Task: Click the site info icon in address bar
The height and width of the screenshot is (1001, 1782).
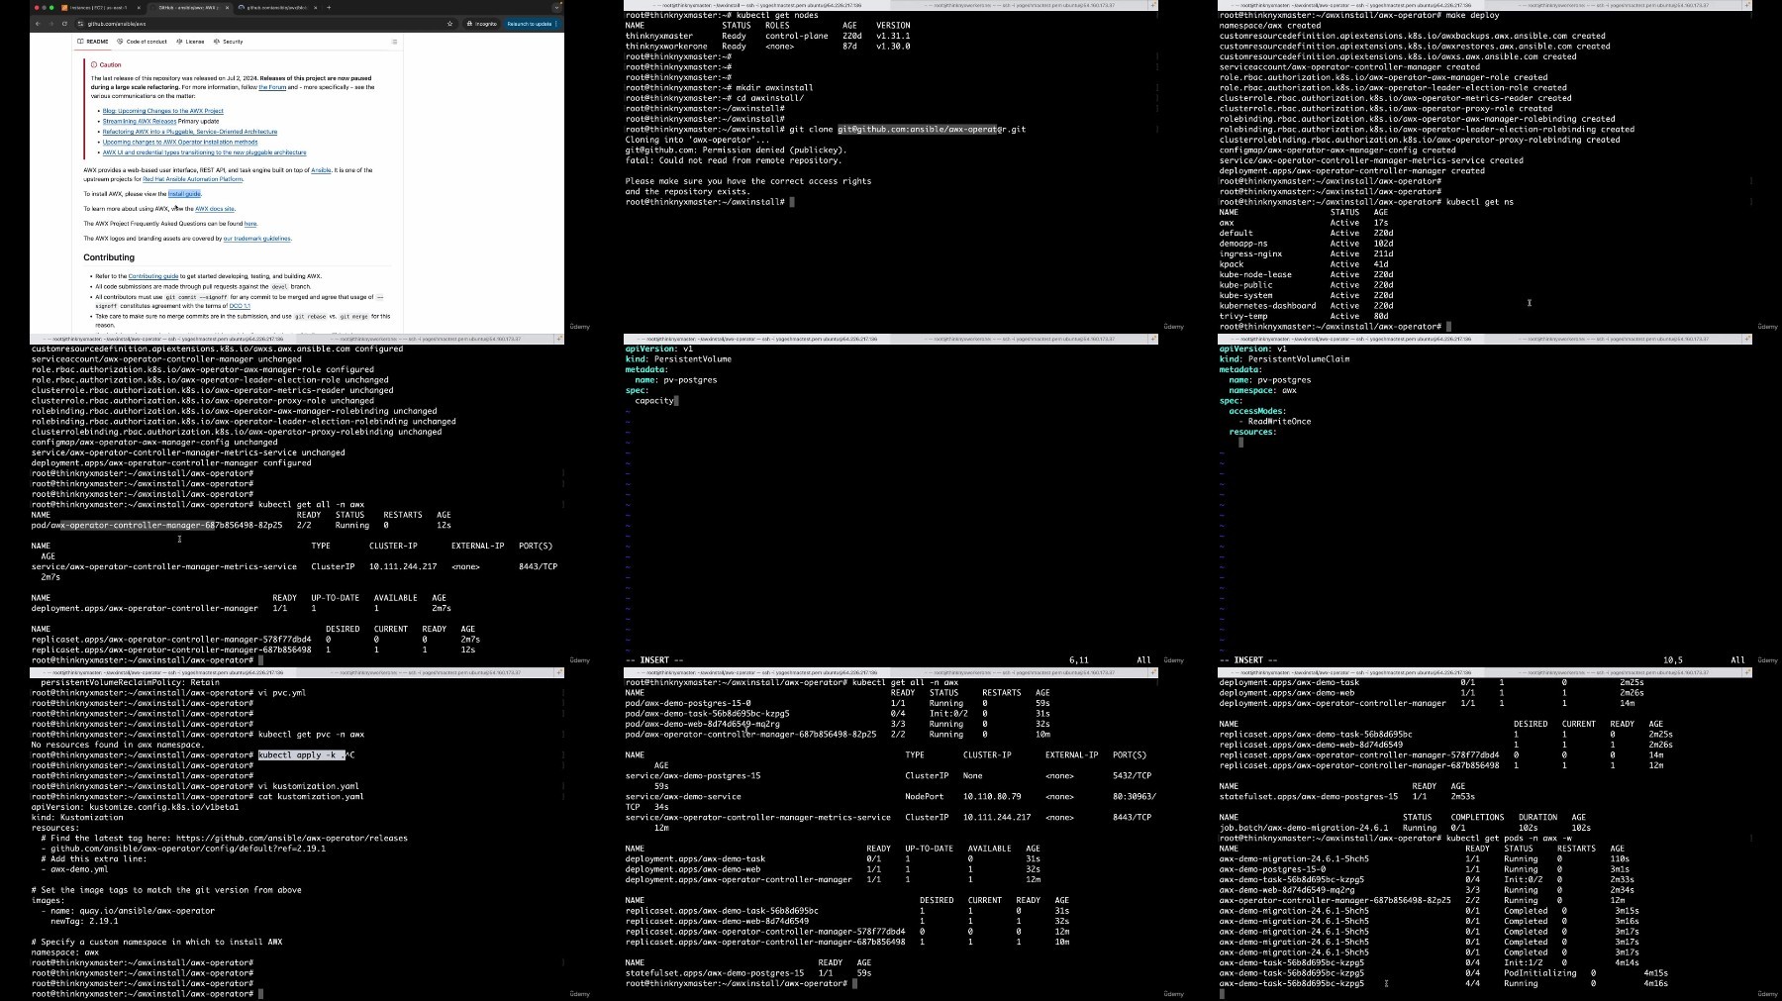Action: point(80,24)
